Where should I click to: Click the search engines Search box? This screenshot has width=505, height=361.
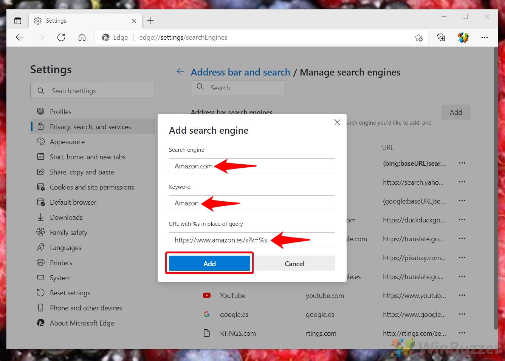click(238, 88)
